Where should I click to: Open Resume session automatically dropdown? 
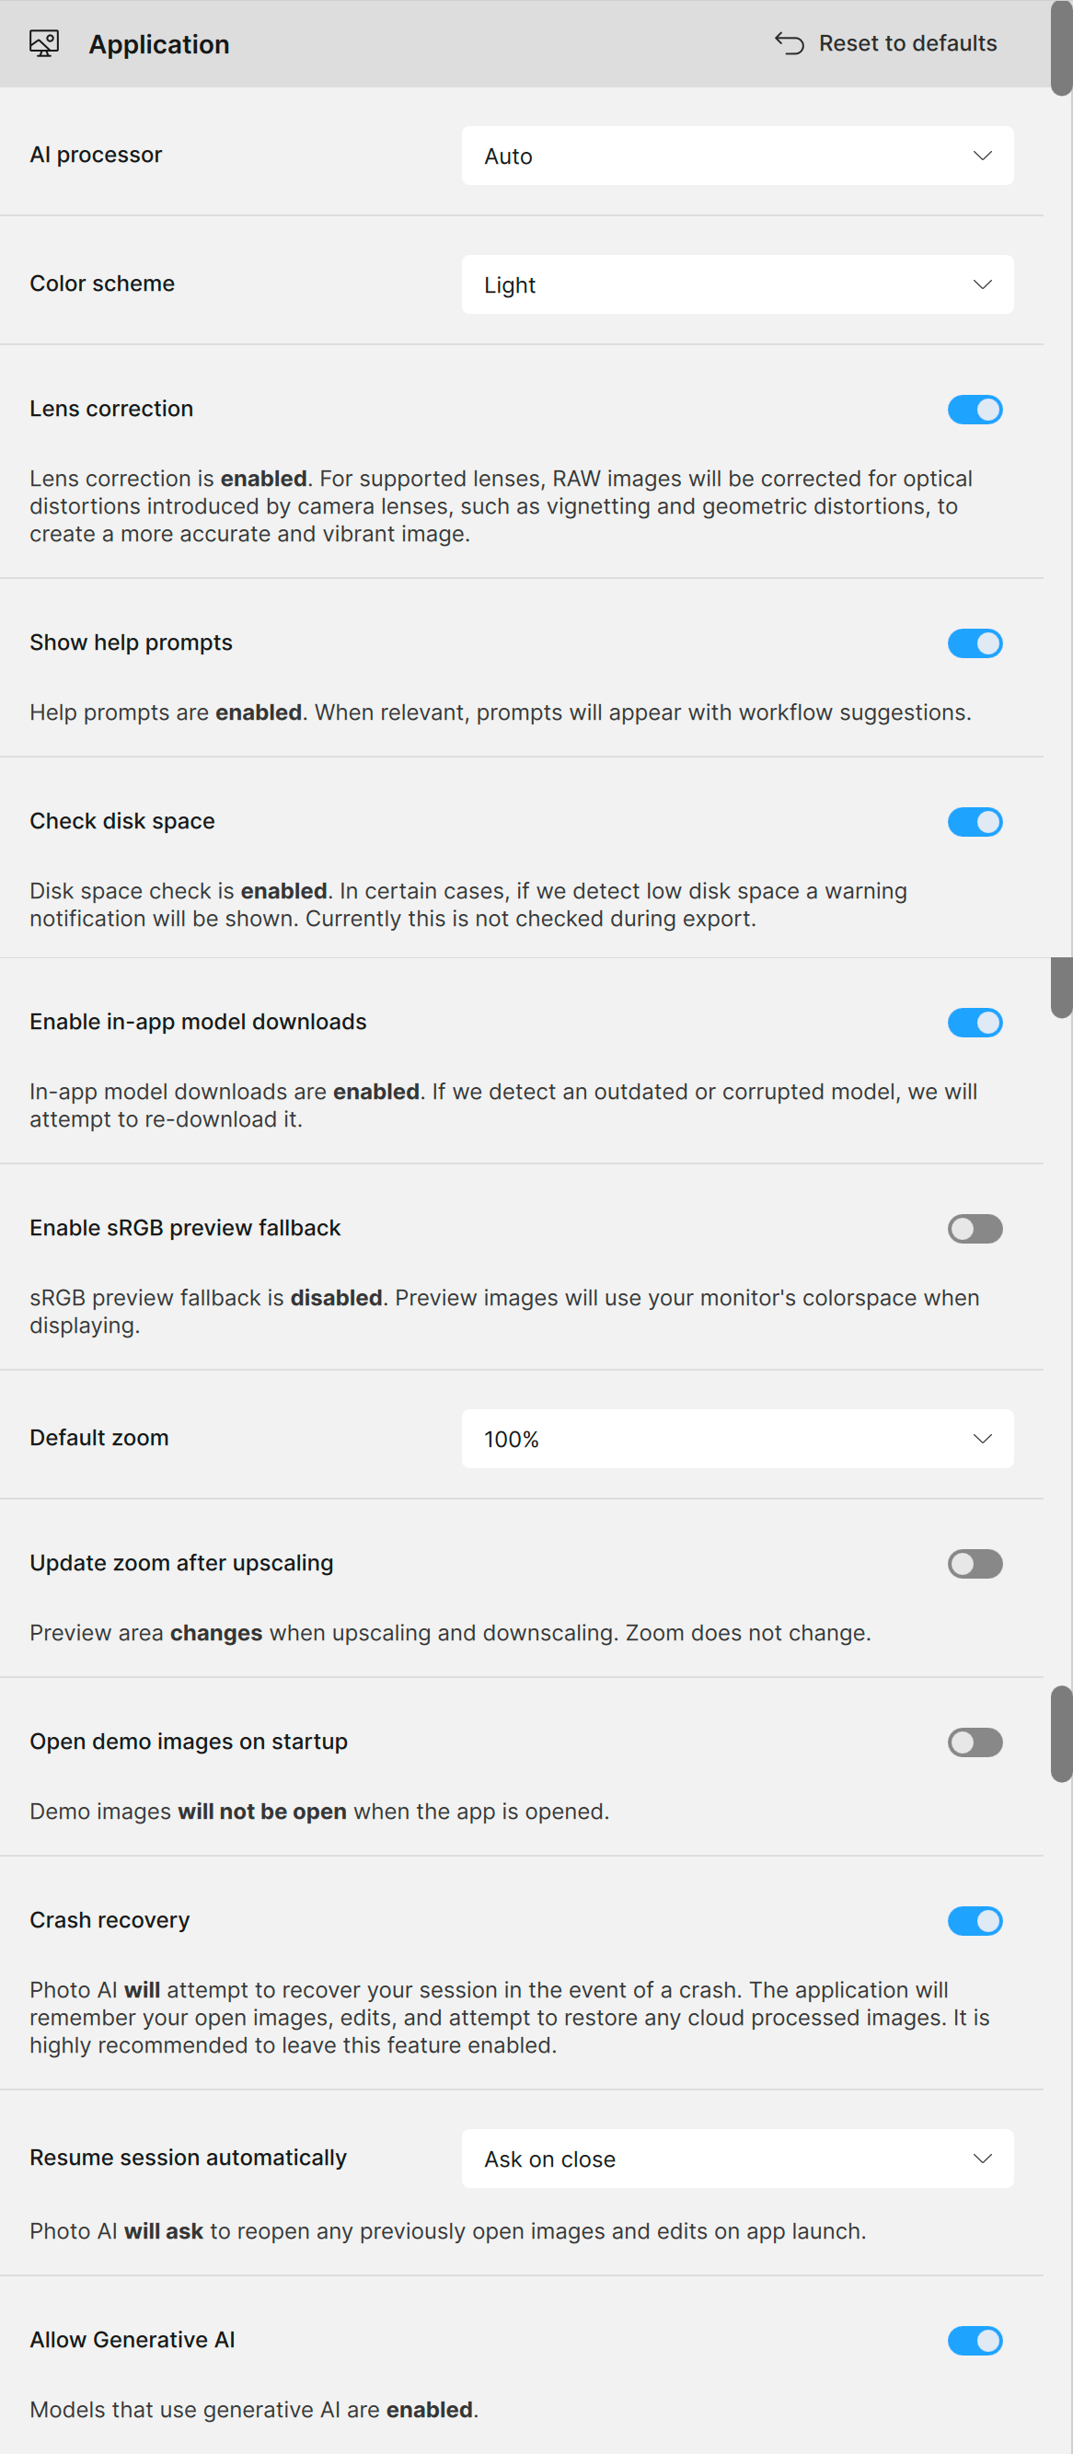tap(737, 2159)
